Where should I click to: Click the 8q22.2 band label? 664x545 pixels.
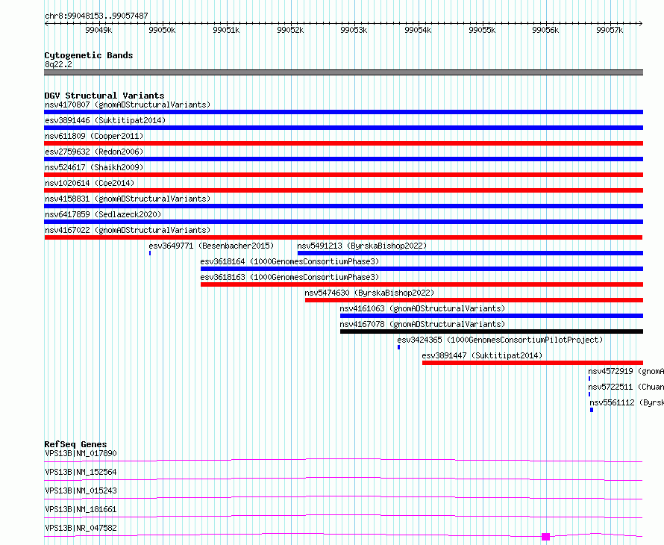(58, 64)
